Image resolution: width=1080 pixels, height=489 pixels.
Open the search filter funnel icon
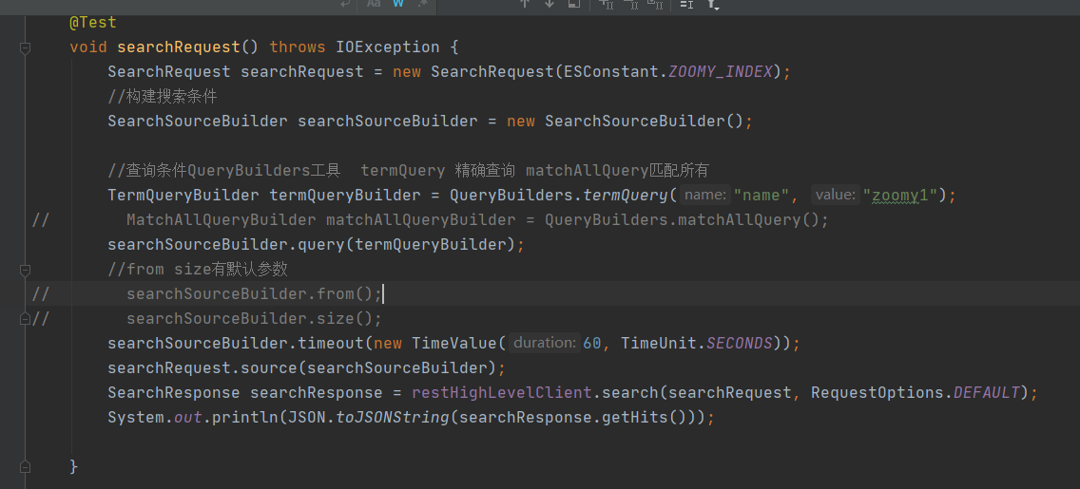[x=714, y=4]
